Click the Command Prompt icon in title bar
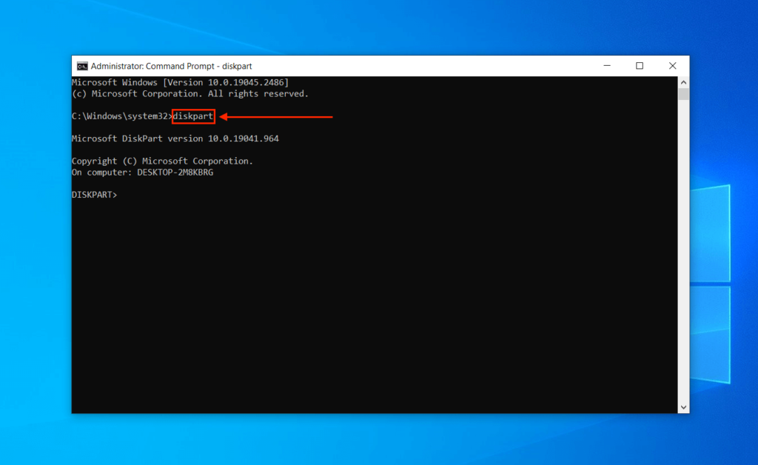758x465 pixels. (83, 66)
